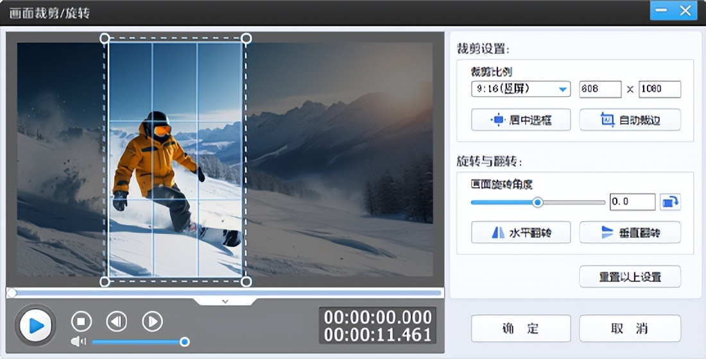Collapse the player panel with chevron
Image resolution: width=706 pixels, height=359 pixels.
225,301
